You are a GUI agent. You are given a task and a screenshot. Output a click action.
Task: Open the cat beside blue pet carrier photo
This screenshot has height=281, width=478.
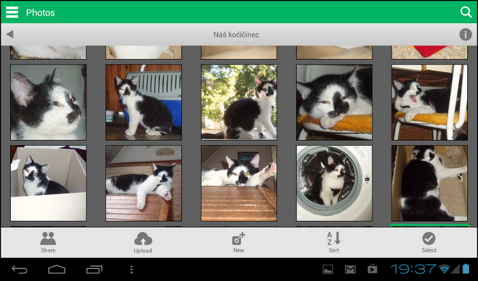coord(143,102)
